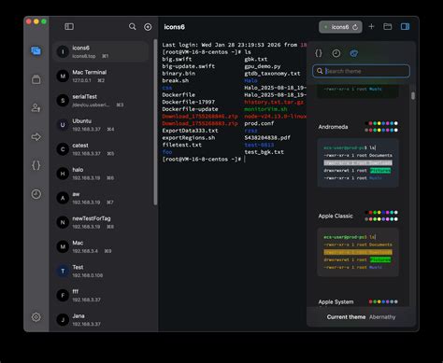This screenshot has height=363, width=443.
Task: Open the fff host entry
Action: pos(101,295)
